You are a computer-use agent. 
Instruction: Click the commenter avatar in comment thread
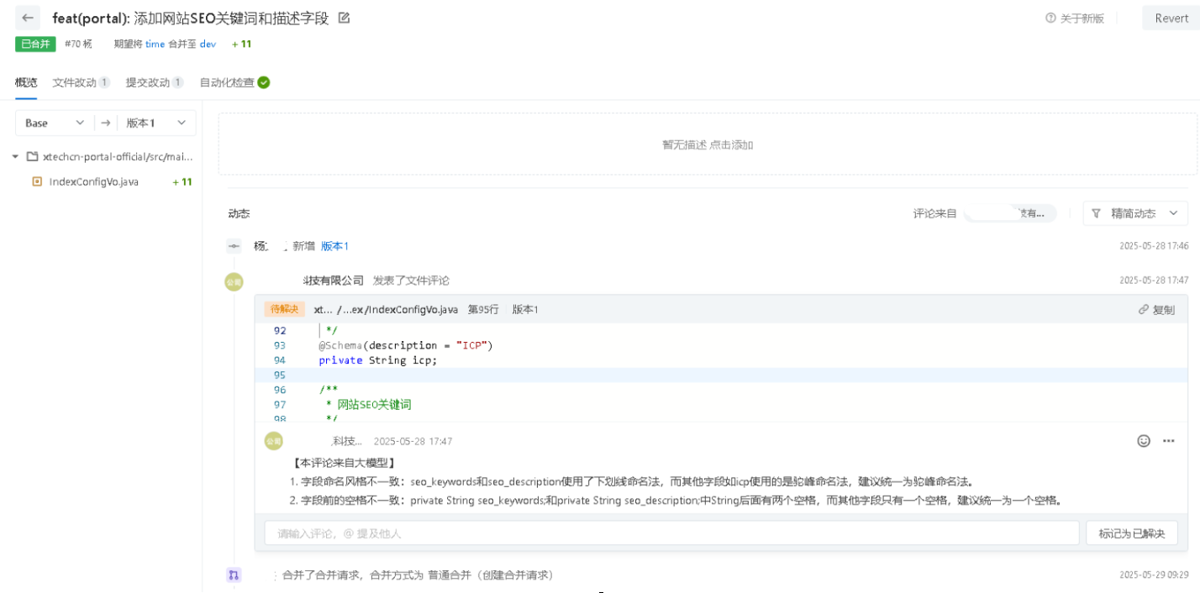coord(273,441)
